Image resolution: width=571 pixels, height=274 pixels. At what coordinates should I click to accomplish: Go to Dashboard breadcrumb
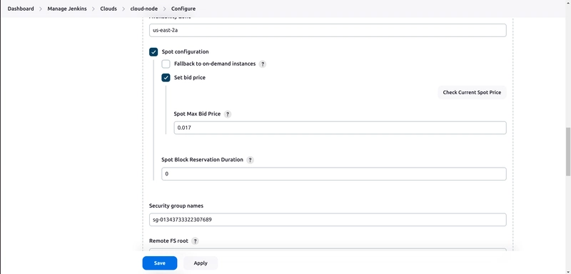[x=21, y=9]
